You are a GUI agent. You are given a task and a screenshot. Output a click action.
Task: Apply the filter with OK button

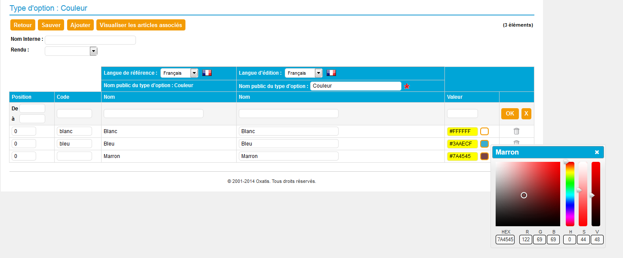click(x=510, y=114)
